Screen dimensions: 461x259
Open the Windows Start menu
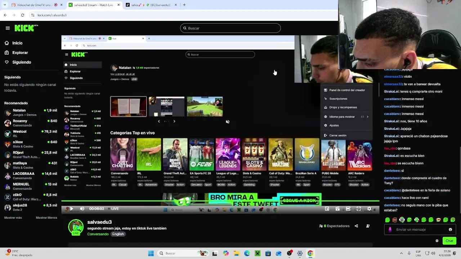151,253
